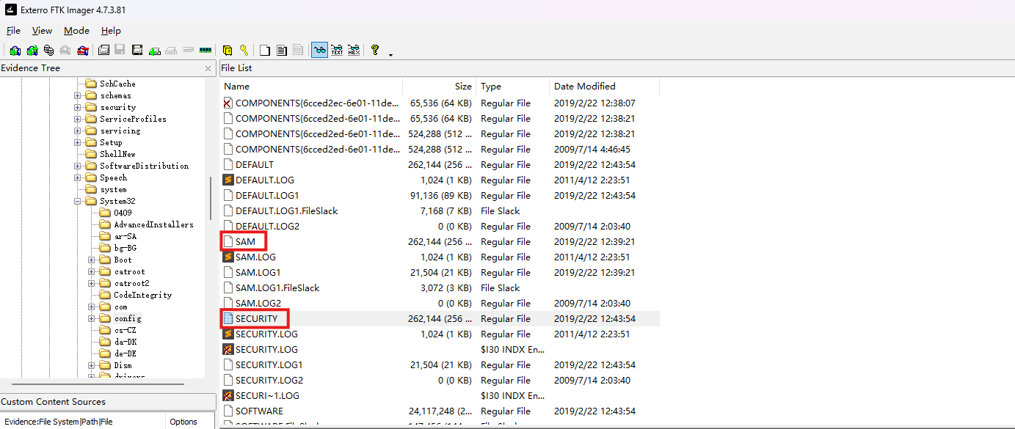Image resolution: width=1015 pixels, height=429 pixels.
Task: Click Add to Custom Content Image icon
Action: [x=154, y=51]
